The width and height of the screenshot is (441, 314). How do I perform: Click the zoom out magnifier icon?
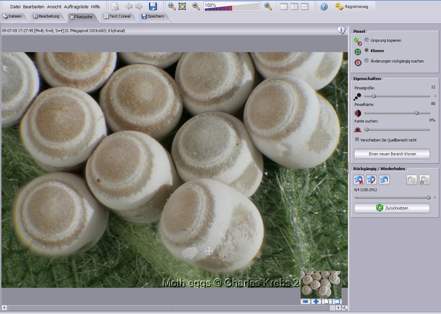(x=196, y=6)
